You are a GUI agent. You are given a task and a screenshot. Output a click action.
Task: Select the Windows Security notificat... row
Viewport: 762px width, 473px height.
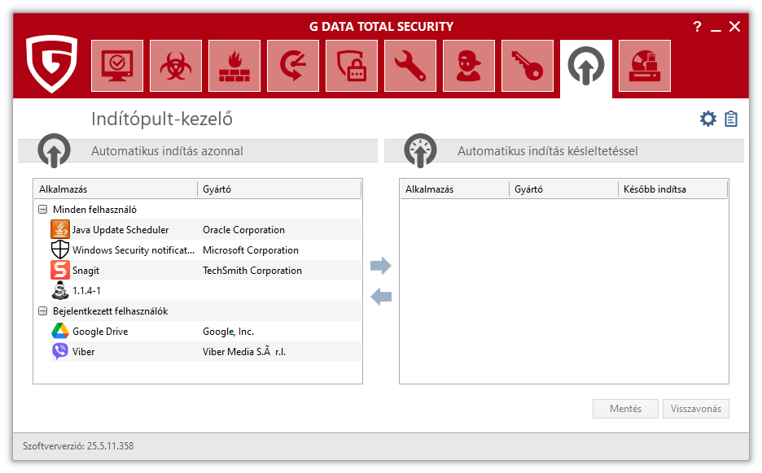coord(206,250)
